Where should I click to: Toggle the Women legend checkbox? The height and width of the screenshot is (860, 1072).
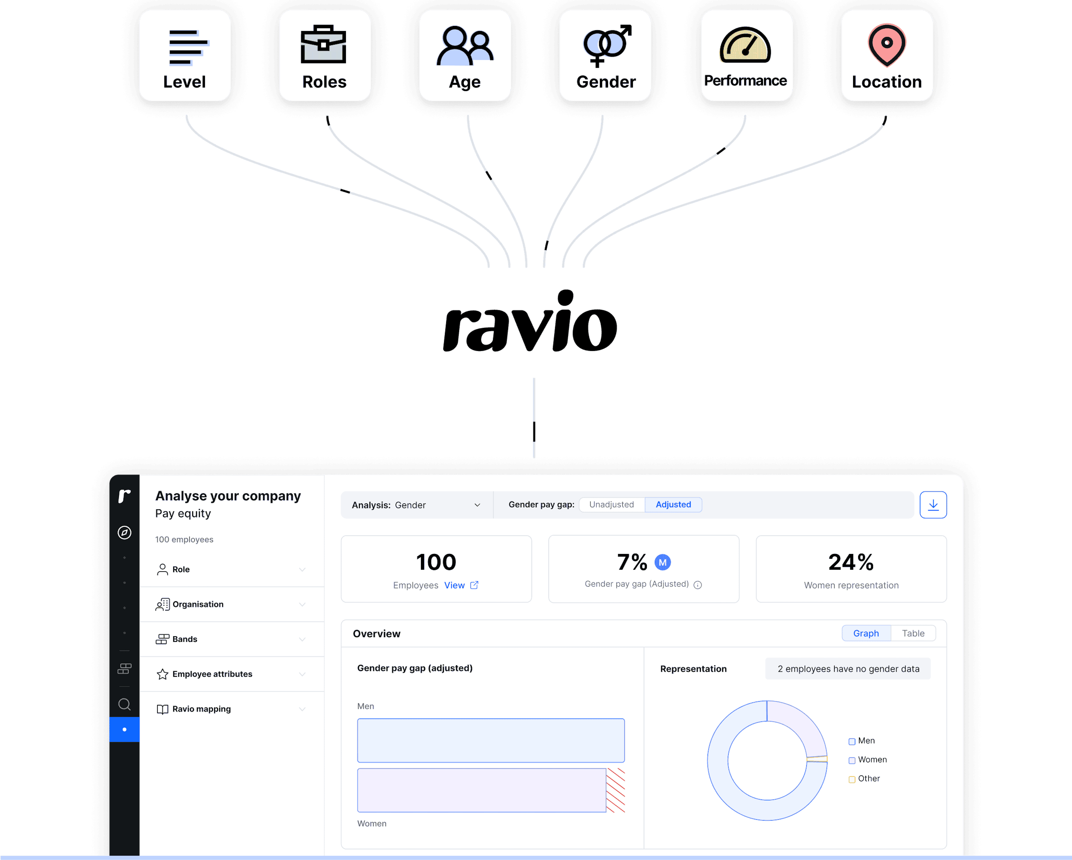click(x=852, y=760)
